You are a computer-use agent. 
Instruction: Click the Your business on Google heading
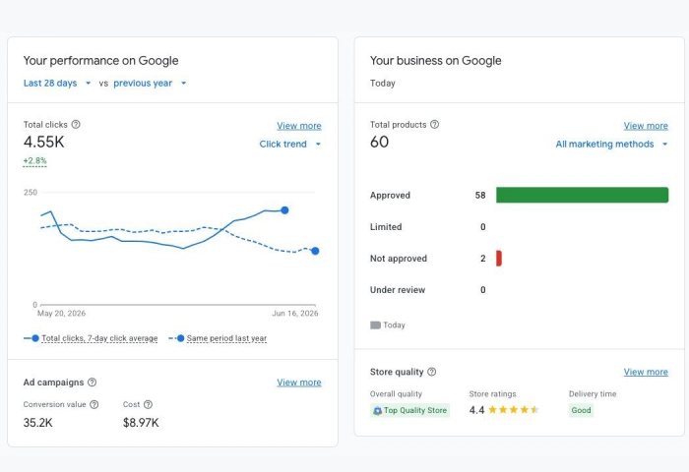435,61
